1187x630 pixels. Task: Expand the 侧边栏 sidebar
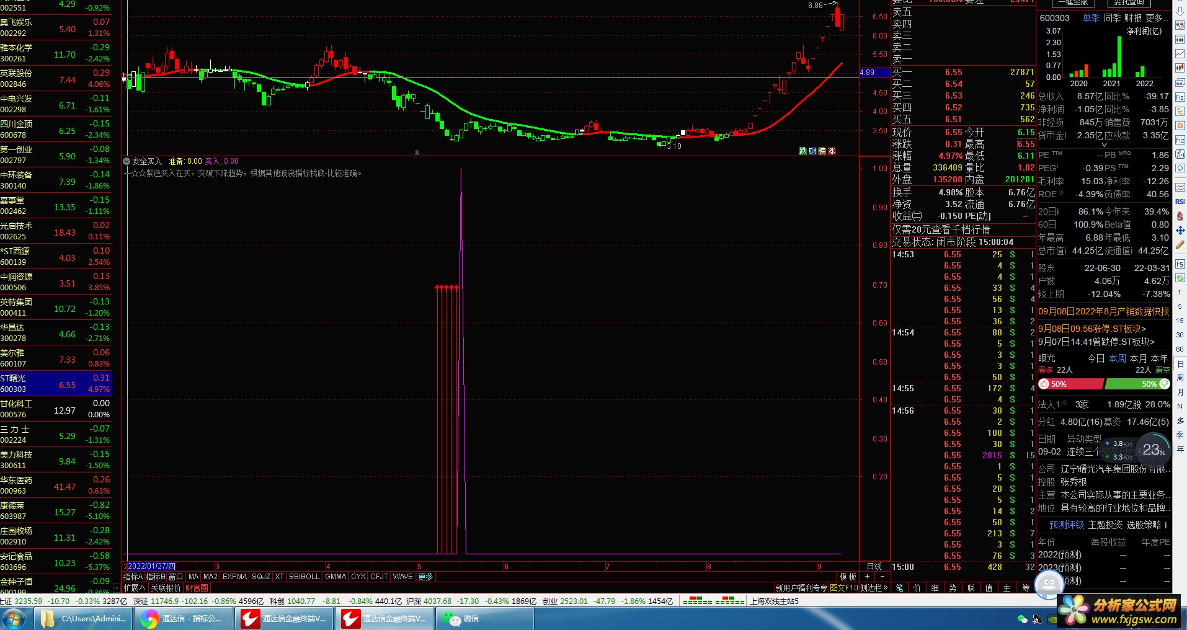pyautogui.click(x=874, y=588)
